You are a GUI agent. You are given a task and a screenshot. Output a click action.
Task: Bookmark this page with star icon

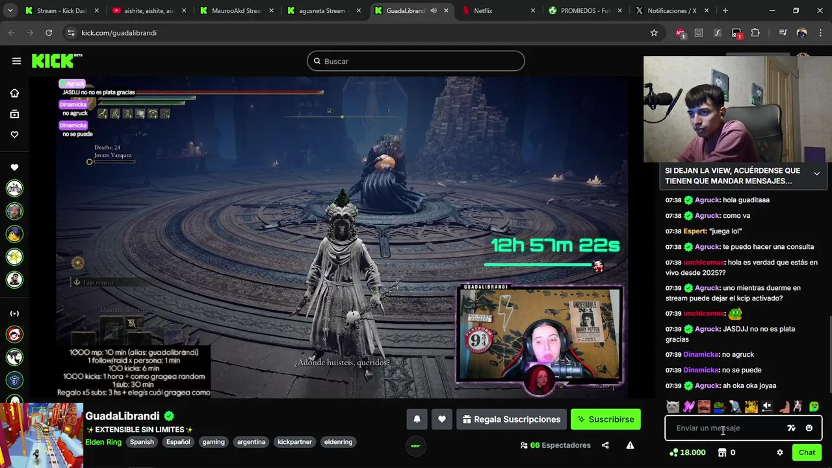654,32
